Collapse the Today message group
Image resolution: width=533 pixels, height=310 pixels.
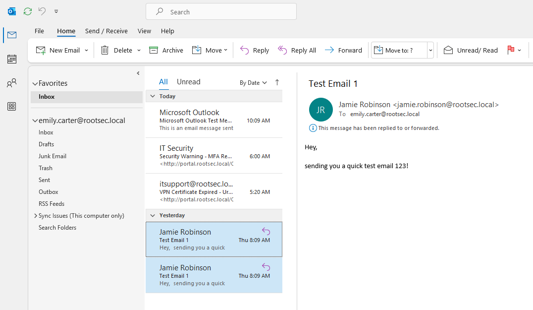point(153,96)
